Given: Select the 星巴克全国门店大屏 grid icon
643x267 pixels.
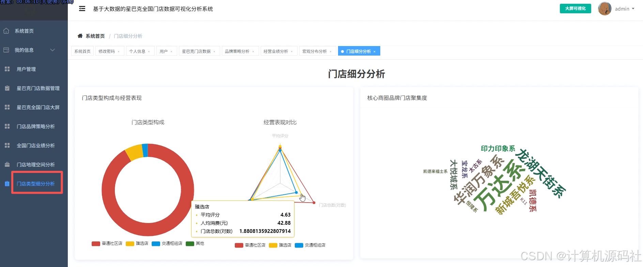Looking at the screenshot, I should click(x=7, y=107).
